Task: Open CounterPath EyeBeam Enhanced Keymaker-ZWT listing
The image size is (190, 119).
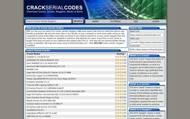Action: 56,91
